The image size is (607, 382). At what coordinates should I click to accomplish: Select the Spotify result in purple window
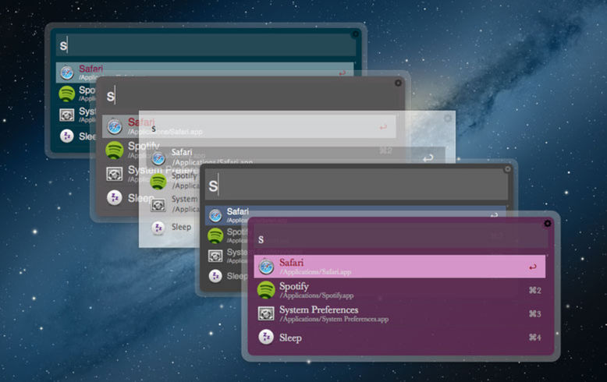[x=399, y=290]
